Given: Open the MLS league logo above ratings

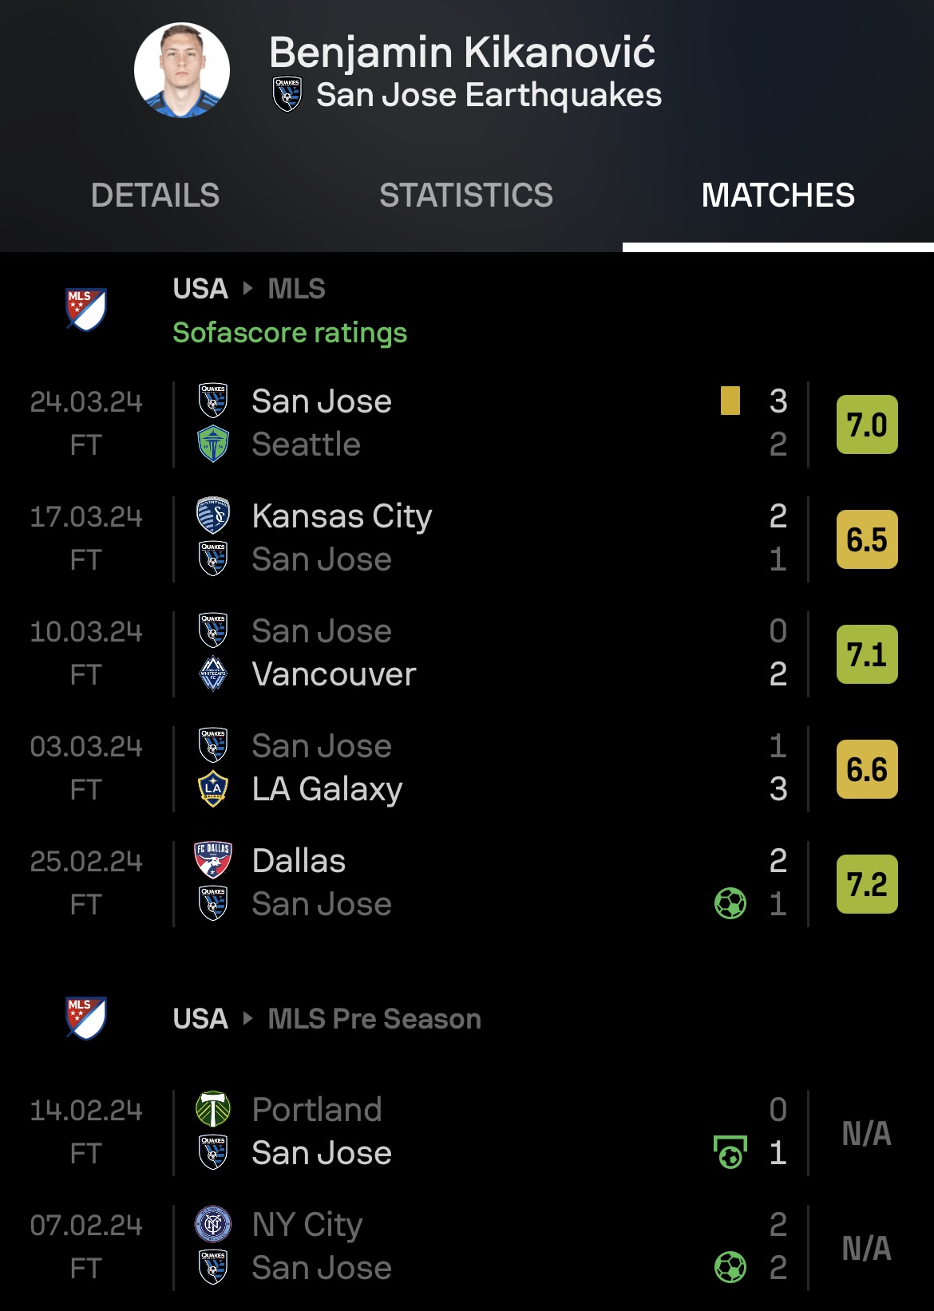Looking at the screenshot, I should tap(85, 310).
